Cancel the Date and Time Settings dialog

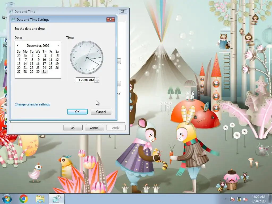pos(101,112)
